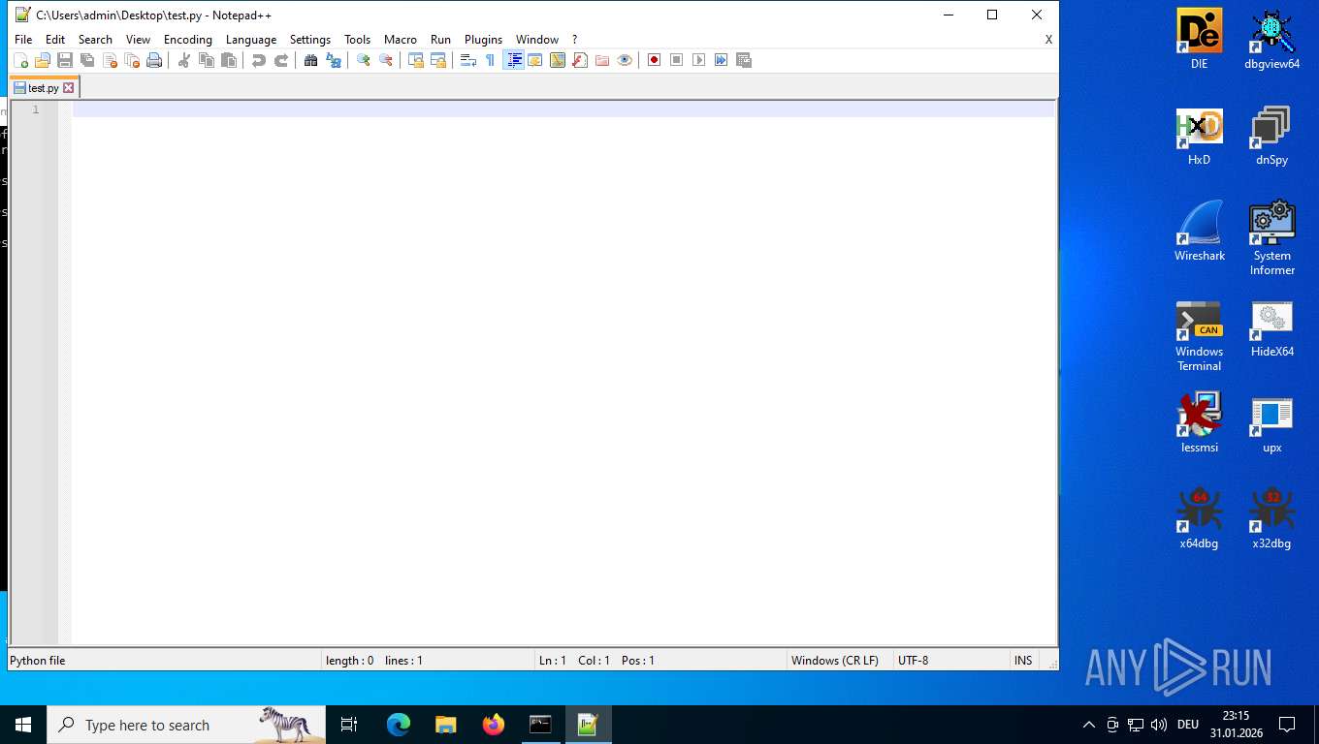This screenshot has width=1319, height=744.
Task: Open the Replace dialog icon
Action: pyautogui.click(x=334, y=60)
